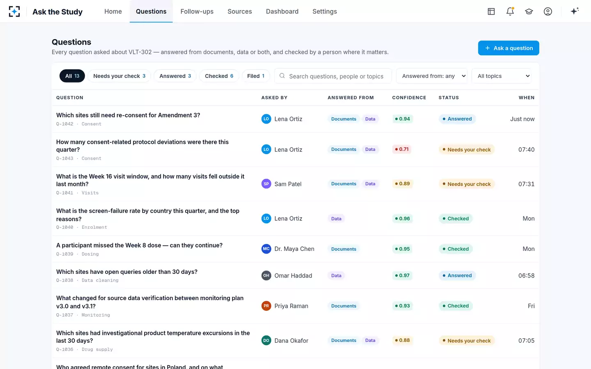The image size is (591, 369).
Task: Click the Search questions input field
Action: pos(333,76)
